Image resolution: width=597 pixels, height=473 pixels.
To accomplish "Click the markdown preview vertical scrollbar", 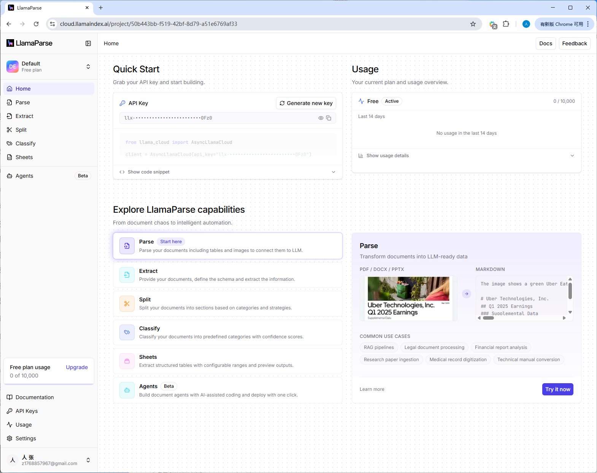I will tap(570, 291).
